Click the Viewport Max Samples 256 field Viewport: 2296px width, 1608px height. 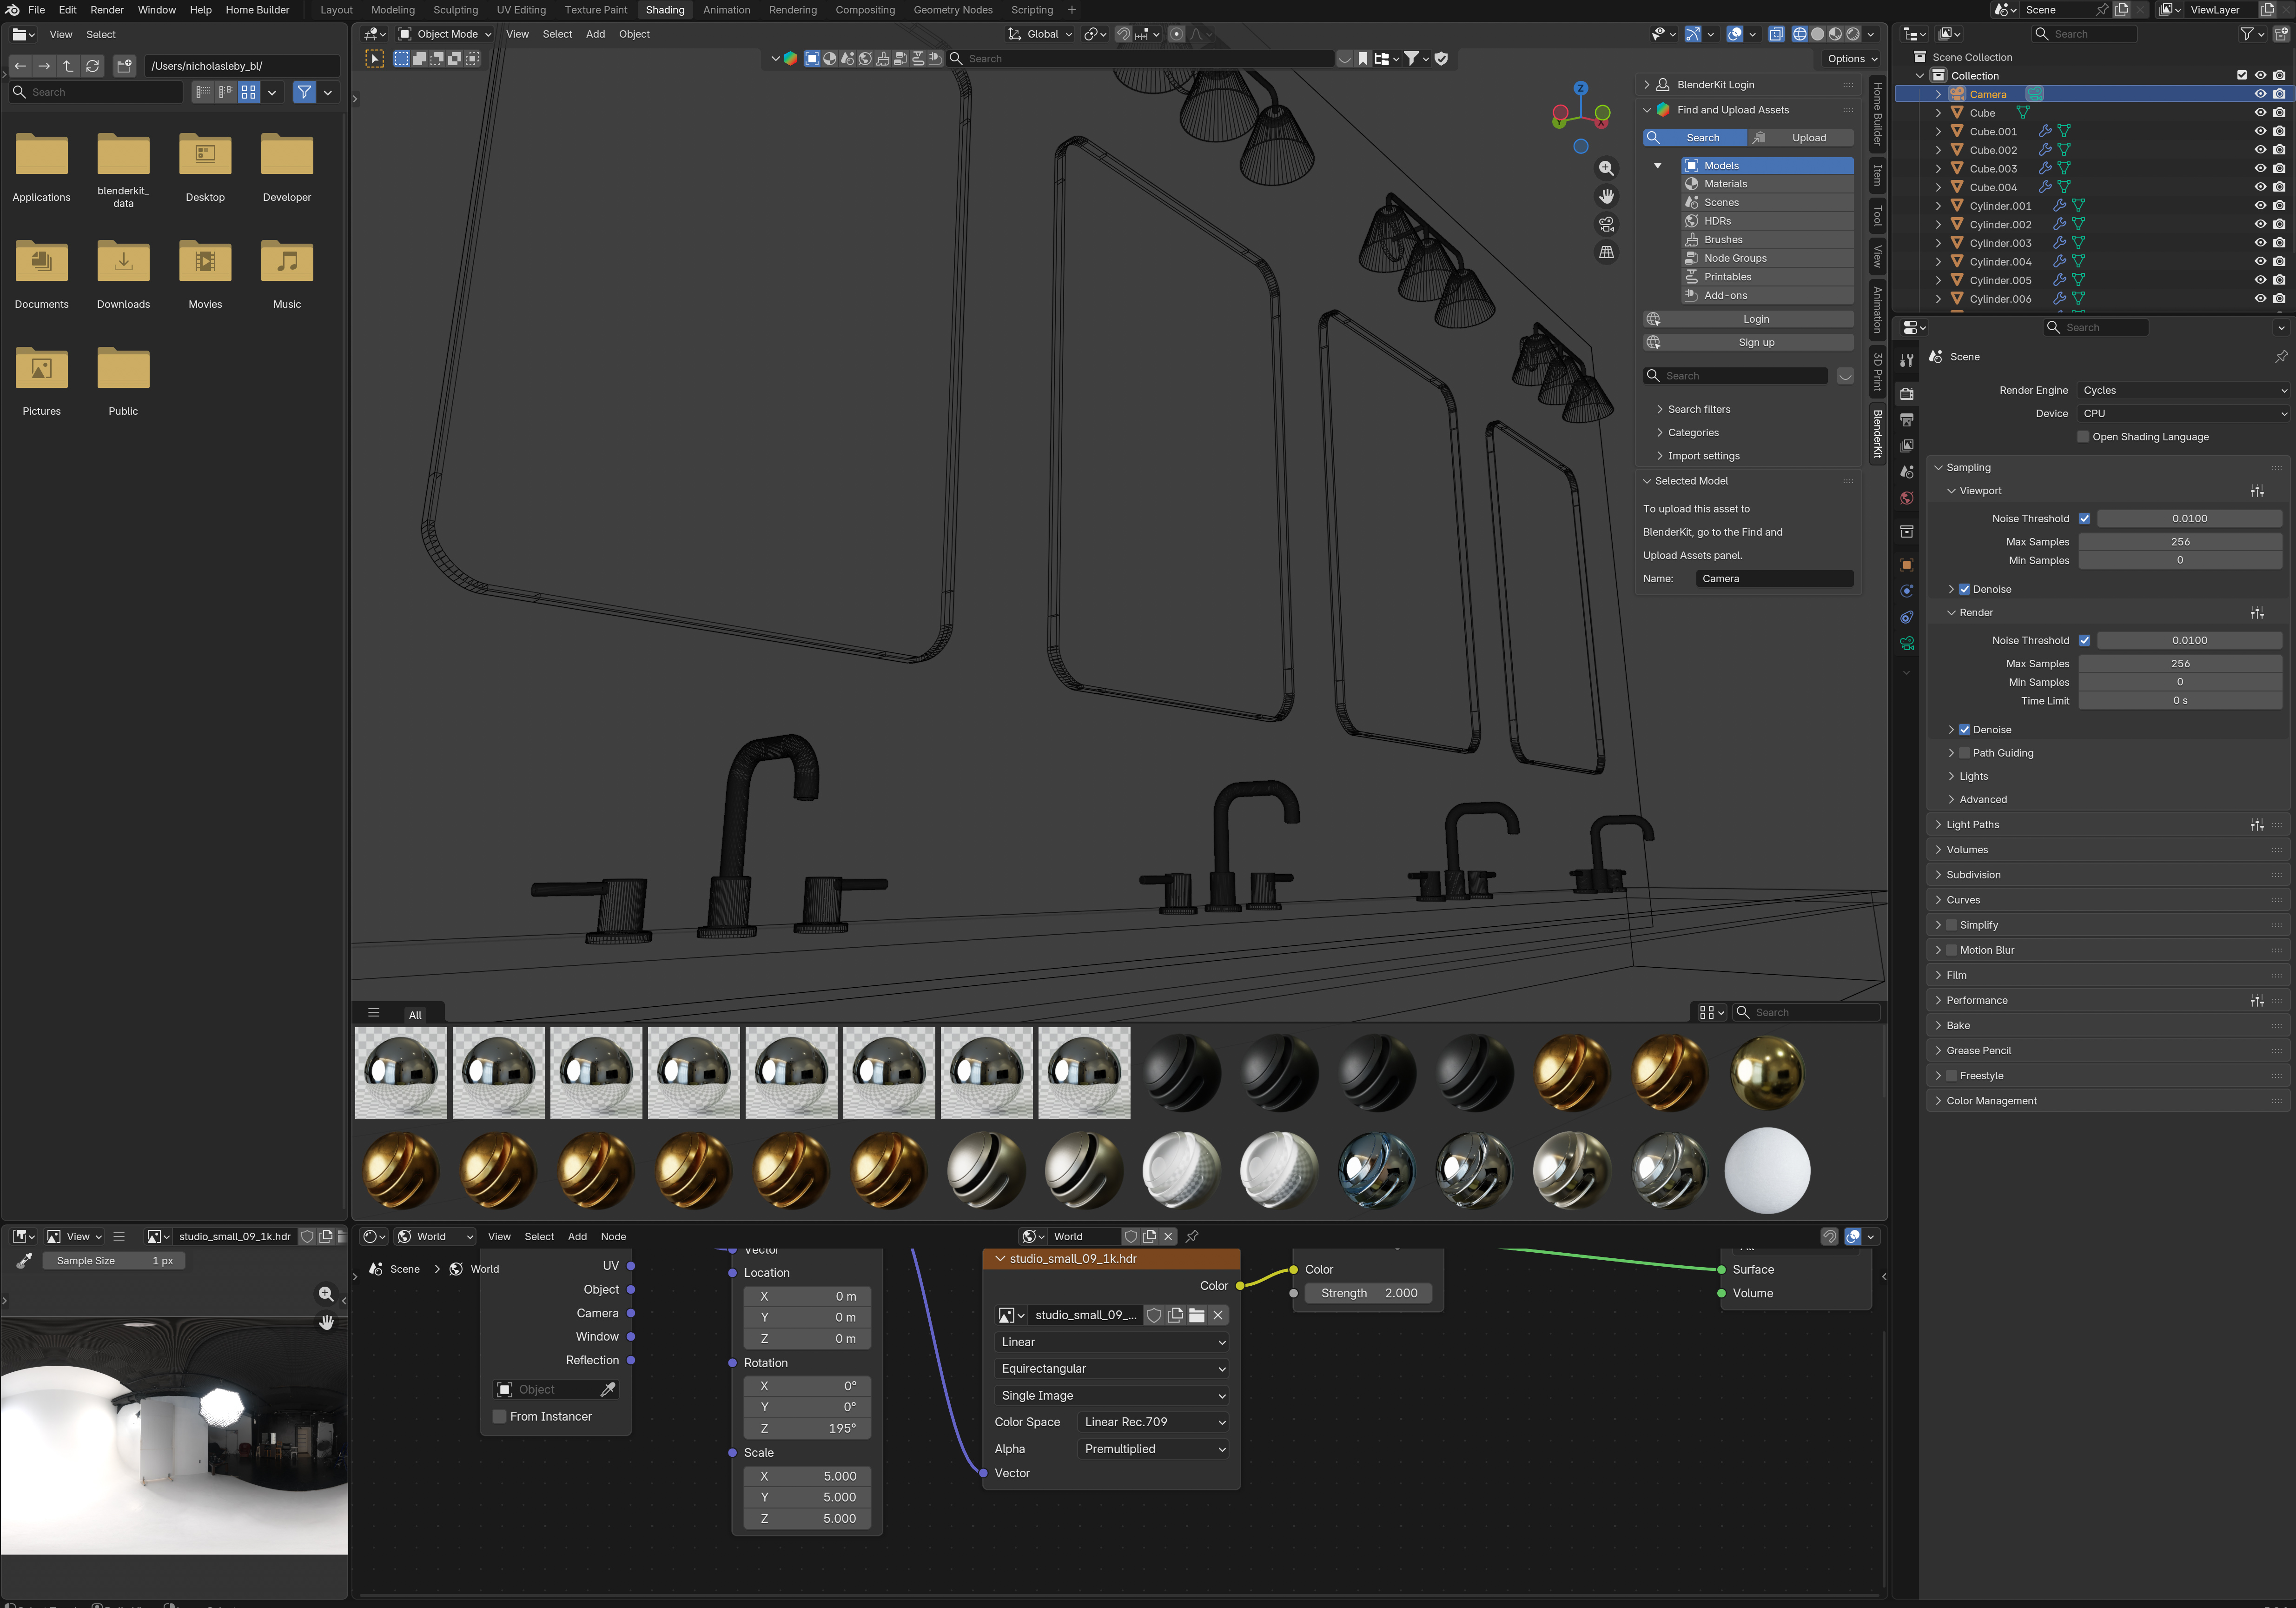point(2180,542)
